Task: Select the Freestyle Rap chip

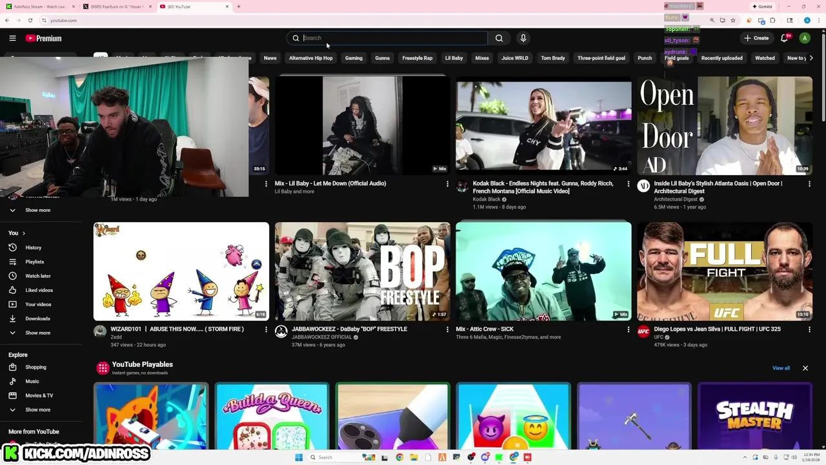Action: 418,58
